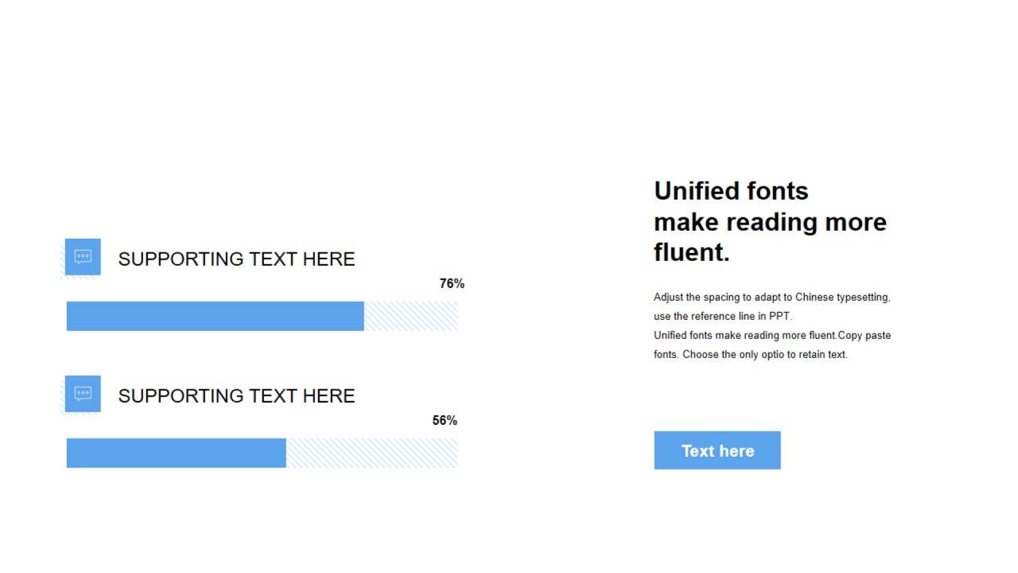Click the solid blue fill of the 56% bar

(x=176, y=453)
